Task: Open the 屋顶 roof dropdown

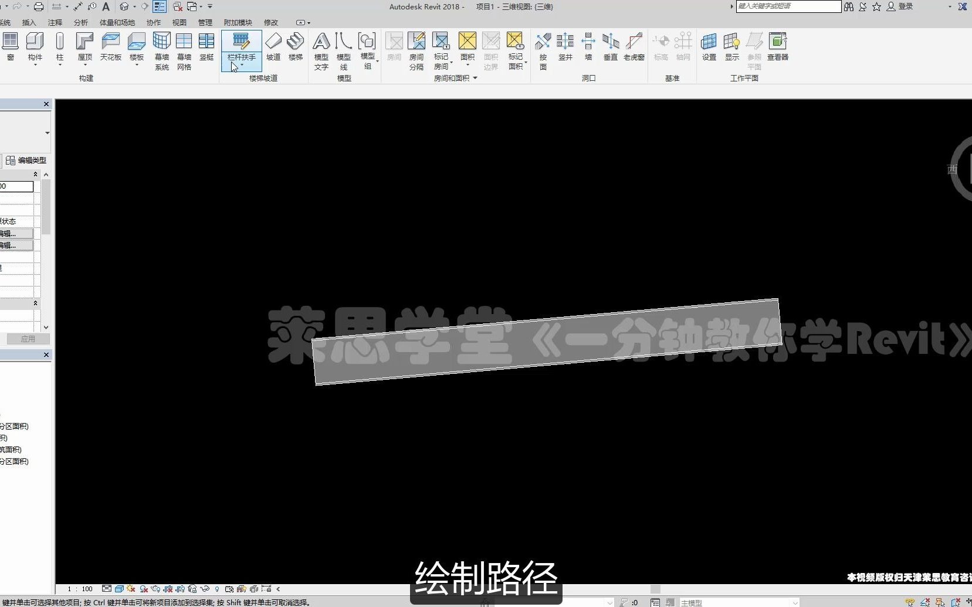Action: click(84, 63)
